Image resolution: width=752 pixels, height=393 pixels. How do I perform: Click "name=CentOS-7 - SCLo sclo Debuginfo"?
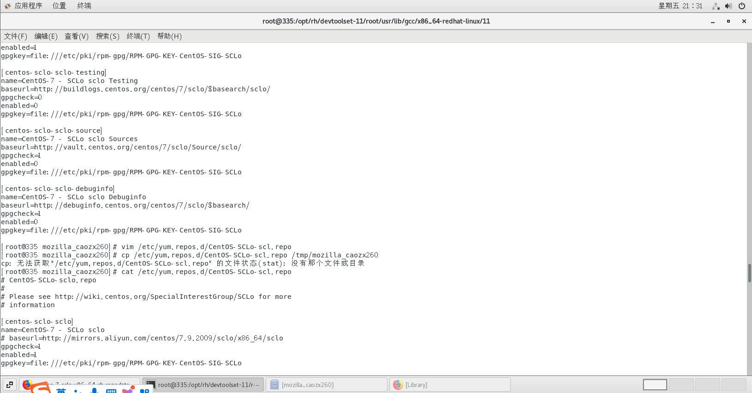pyautogui.click(x=73, y=197)
